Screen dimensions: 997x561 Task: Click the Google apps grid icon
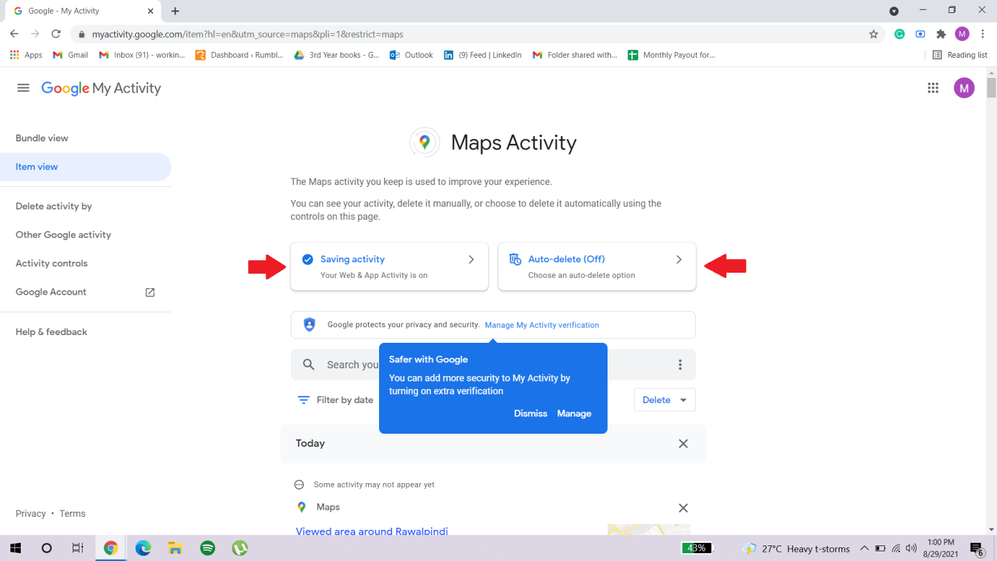(933, 88)
